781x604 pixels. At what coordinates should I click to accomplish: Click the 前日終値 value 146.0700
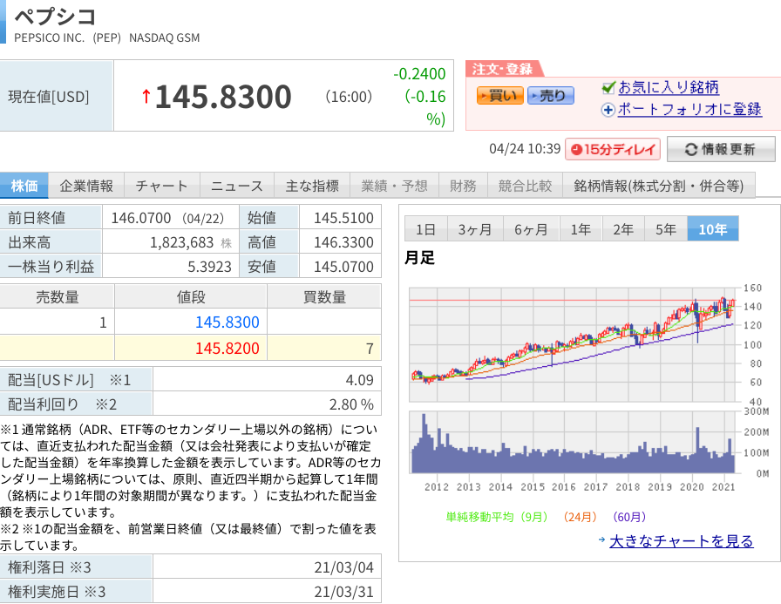click(141, 218)
